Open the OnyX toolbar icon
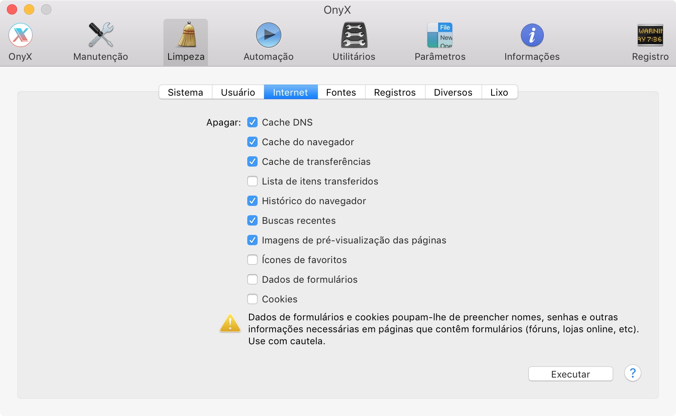 (x=21, y=35)
